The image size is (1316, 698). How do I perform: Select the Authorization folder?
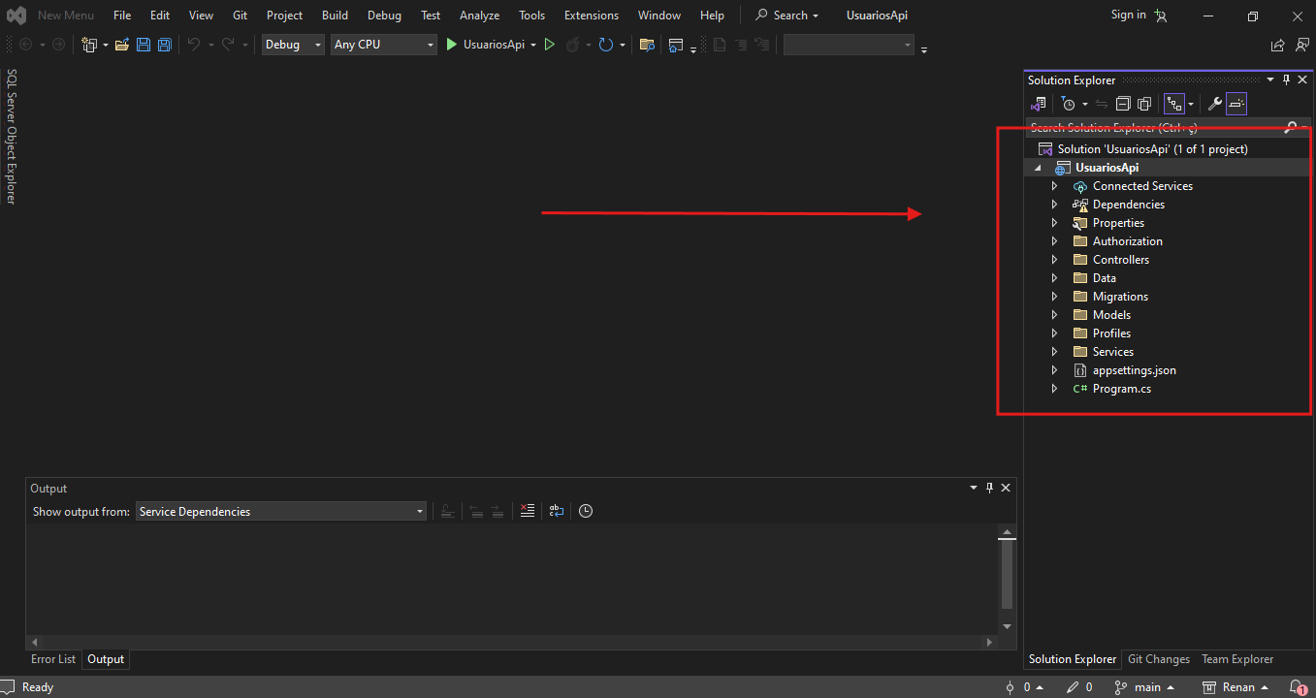pos(1127,241)
